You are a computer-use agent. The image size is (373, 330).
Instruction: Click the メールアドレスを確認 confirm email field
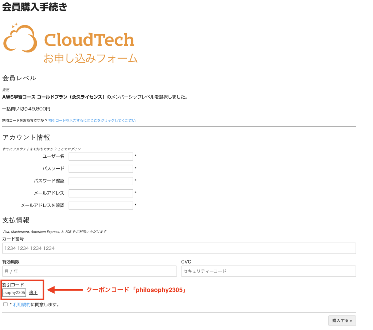point(101,205)
